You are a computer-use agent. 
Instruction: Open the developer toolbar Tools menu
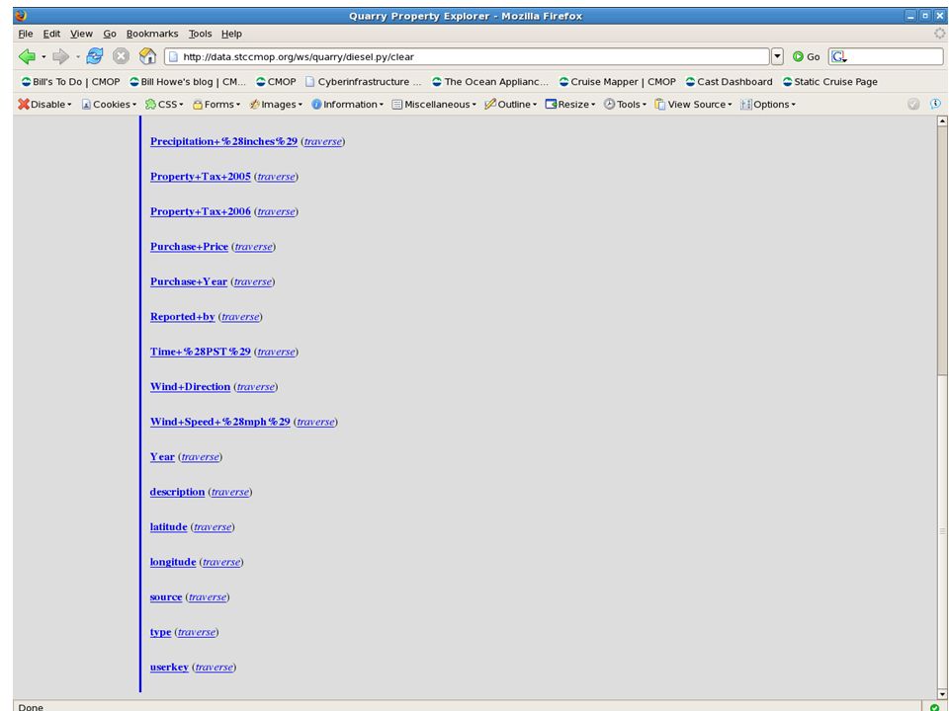(x=625, y=104)
